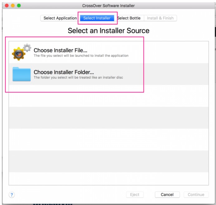Open the Install & Finish tab
216x205 pixels.
tap(160, 18)
